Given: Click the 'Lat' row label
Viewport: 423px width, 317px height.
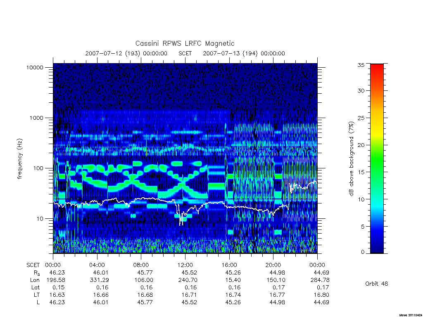Looking at the screenshot, I should [x=36, y=287].
